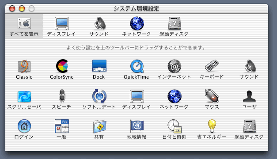Open the 一般 (General) preferences icon
The image size is (277, 159).
(62, 126)
